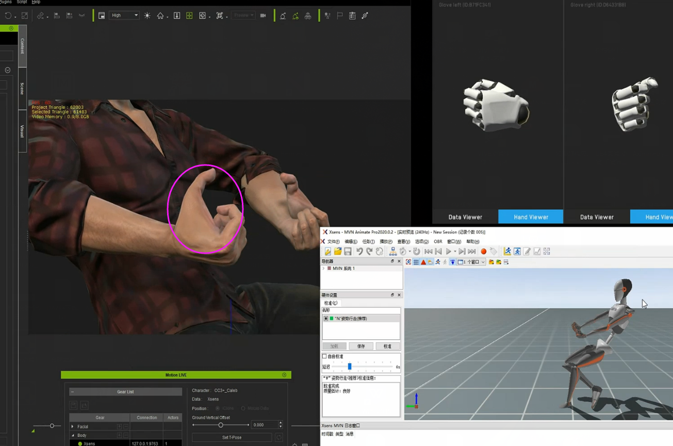673x446 pixels.
Task: Click the play button in Xsens toolbar
Action: 449,252
